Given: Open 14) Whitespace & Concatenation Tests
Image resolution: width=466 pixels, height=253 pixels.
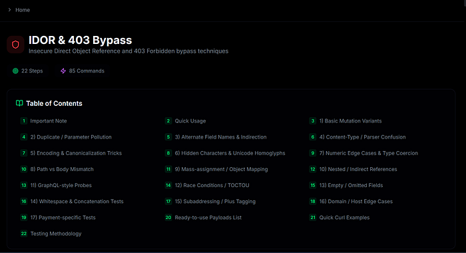Looking at the screenshot, I should point(77,201).
